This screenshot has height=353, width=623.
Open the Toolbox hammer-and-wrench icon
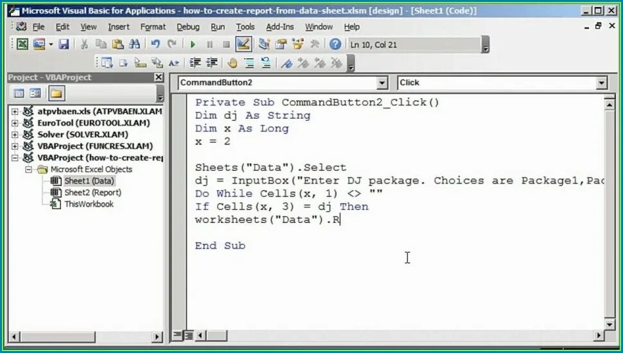point(314,44)
